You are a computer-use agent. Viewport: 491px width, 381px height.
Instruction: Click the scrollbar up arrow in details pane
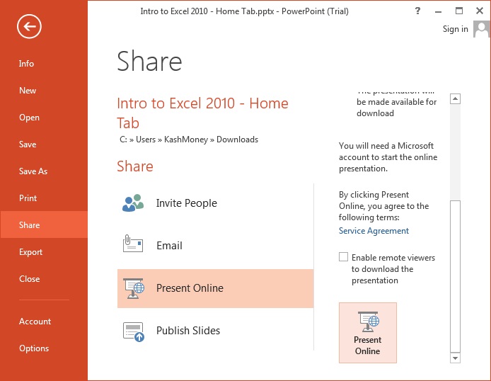[455, 99]
